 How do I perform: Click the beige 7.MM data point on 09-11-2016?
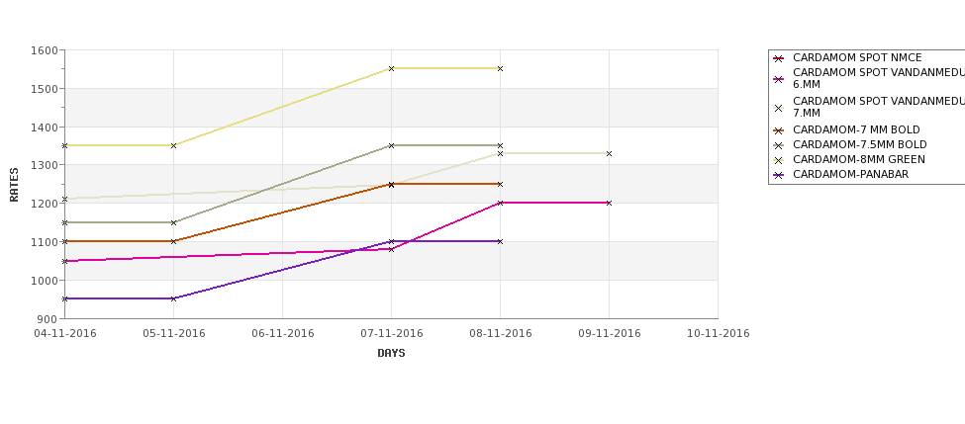tap(610, 153)
